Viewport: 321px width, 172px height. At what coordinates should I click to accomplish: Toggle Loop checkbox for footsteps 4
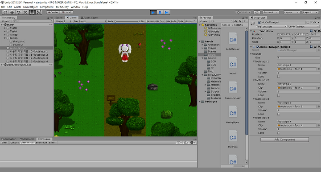pyautogui.click(x=278, y=133)
